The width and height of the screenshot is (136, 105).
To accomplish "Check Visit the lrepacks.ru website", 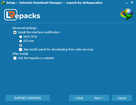I will click(x=15, y=58).
